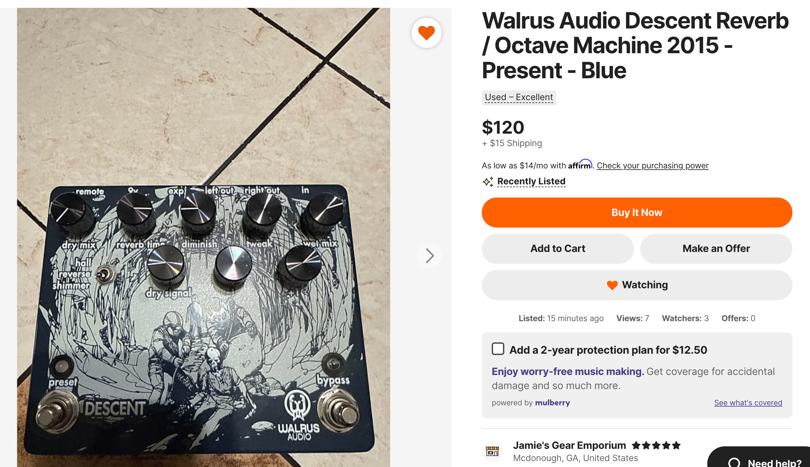Click the heart icon in Watching button

(612, 285)
